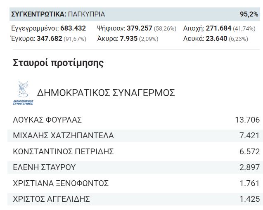Click the ΧΡΙΣΤΙΑΝΑ ΞΕΝΟΦΩΝΤΟΣ candidate name
The image size is (263, 210).
tap(61, 183)
